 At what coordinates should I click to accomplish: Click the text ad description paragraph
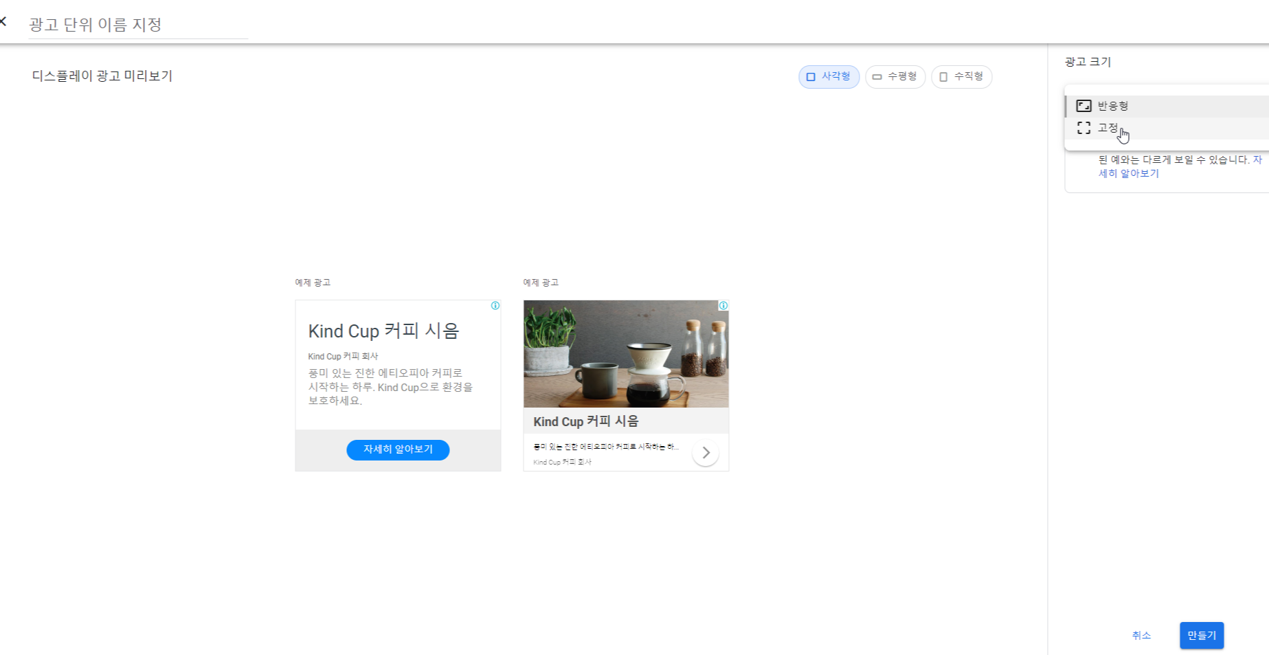[x=390, y=387]
